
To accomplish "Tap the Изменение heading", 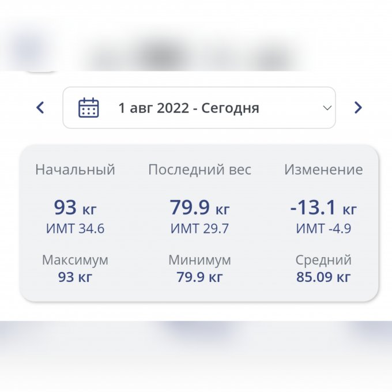I will click(x=323, y=169).
